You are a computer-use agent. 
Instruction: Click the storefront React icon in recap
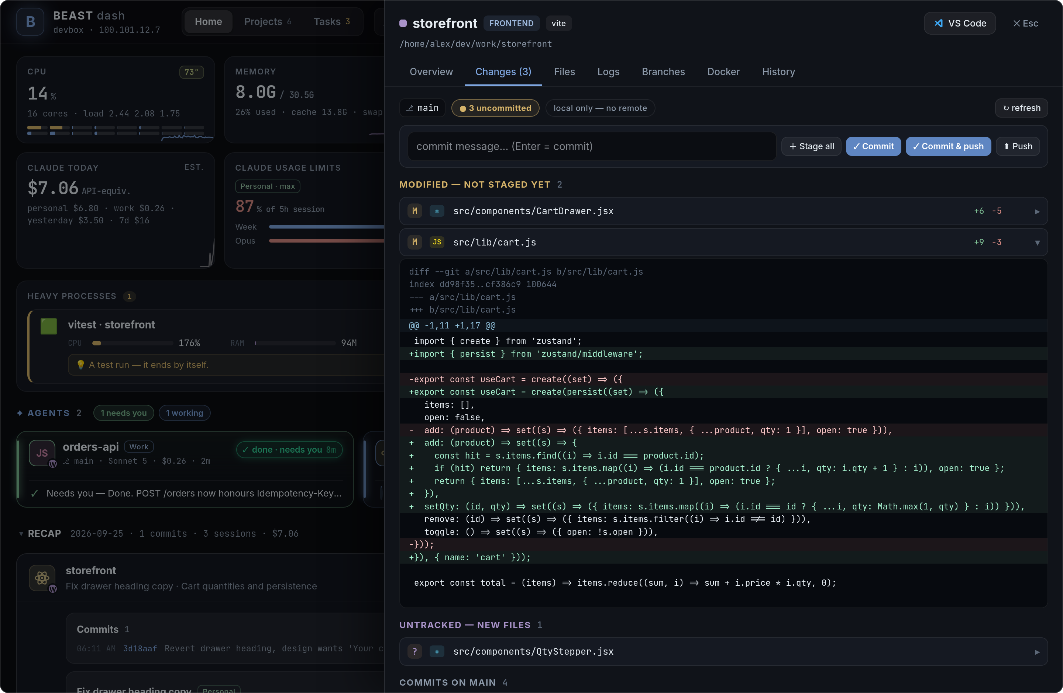[42, 578]
